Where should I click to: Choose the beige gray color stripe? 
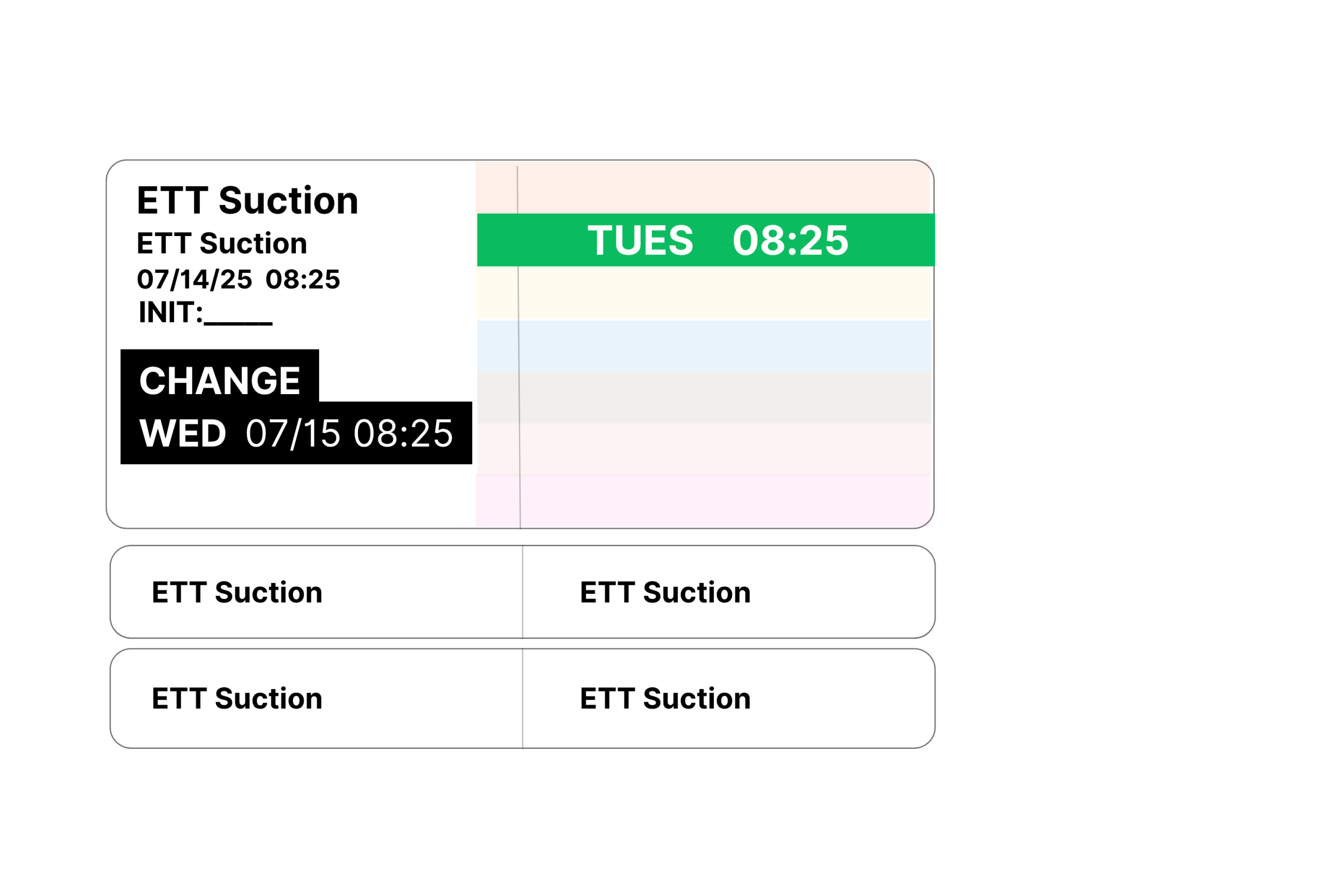[x=704, y=398]
